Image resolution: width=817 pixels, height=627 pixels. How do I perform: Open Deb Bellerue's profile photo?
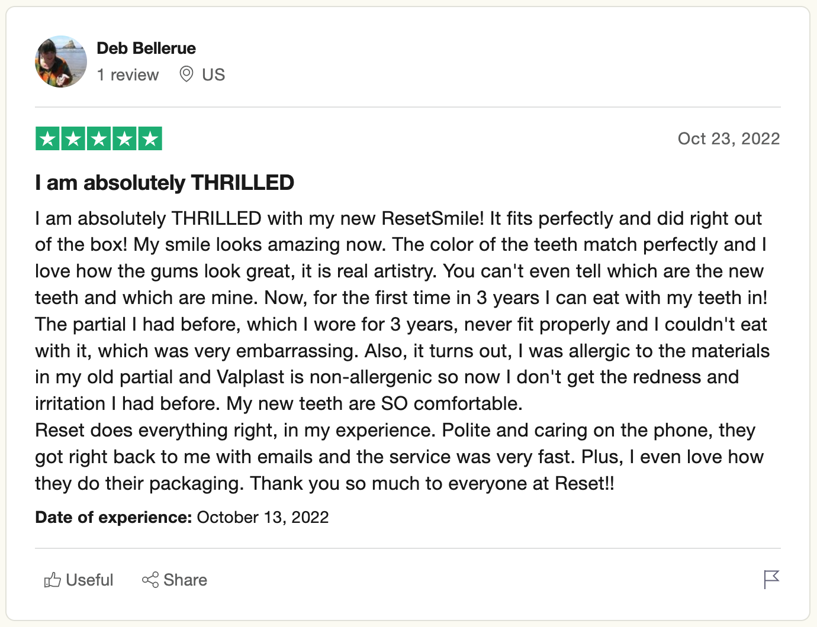click(61, 62)
